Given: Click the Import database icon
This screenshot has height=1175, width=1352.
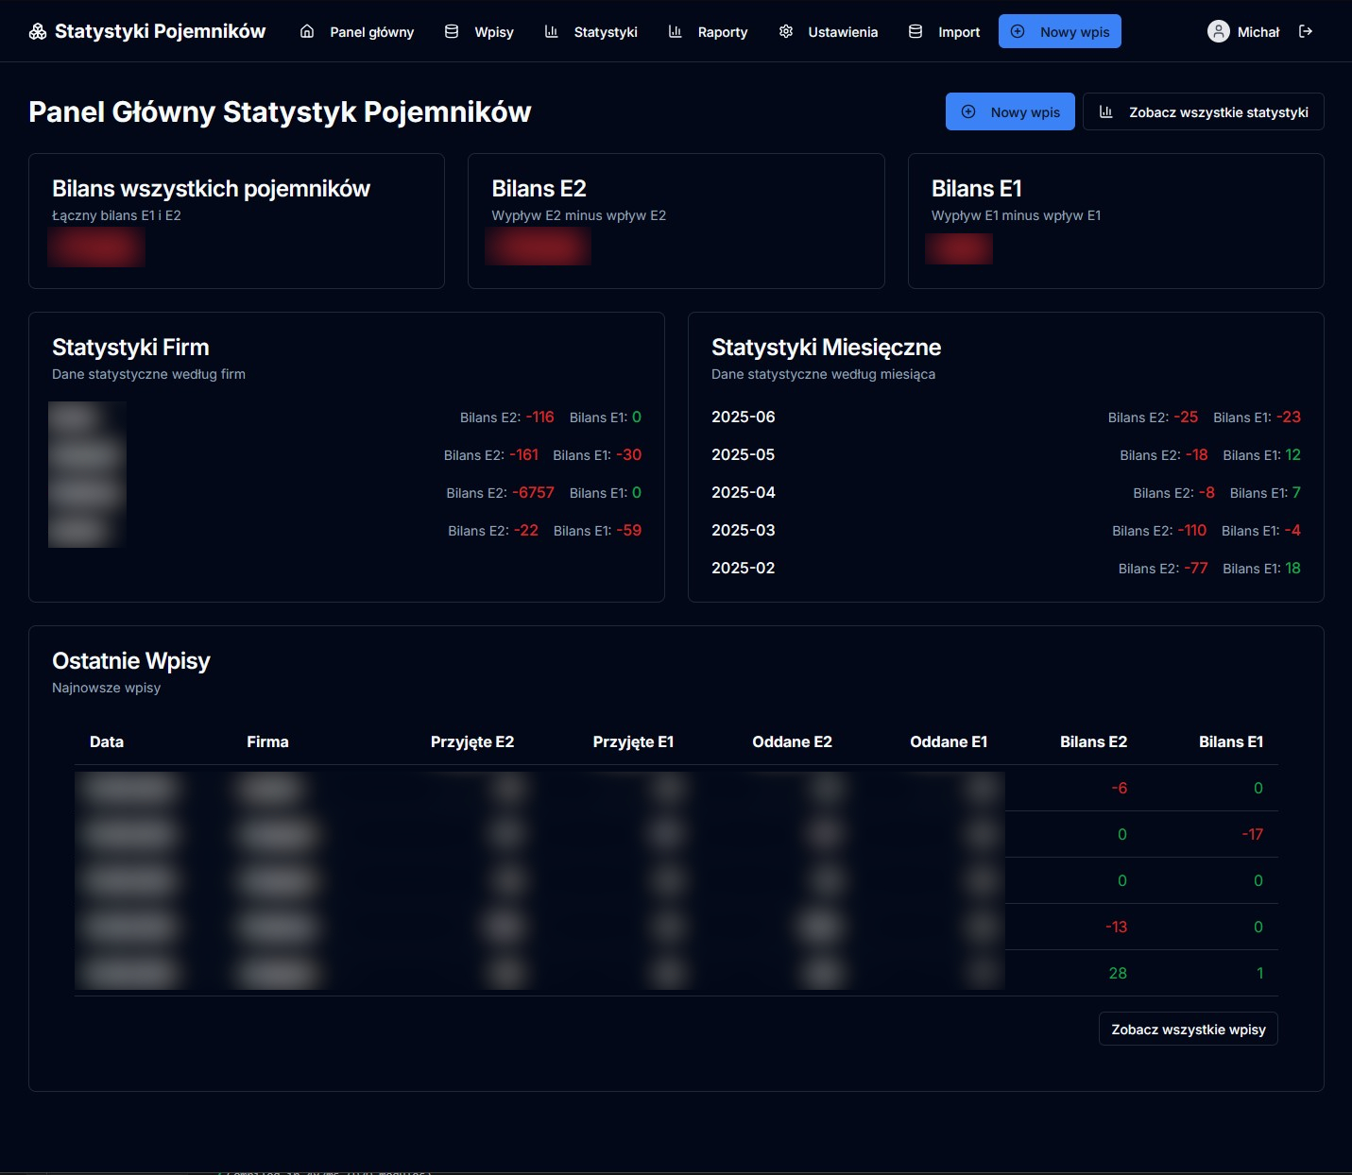Looking at the screenshot, I should point(914,31).
